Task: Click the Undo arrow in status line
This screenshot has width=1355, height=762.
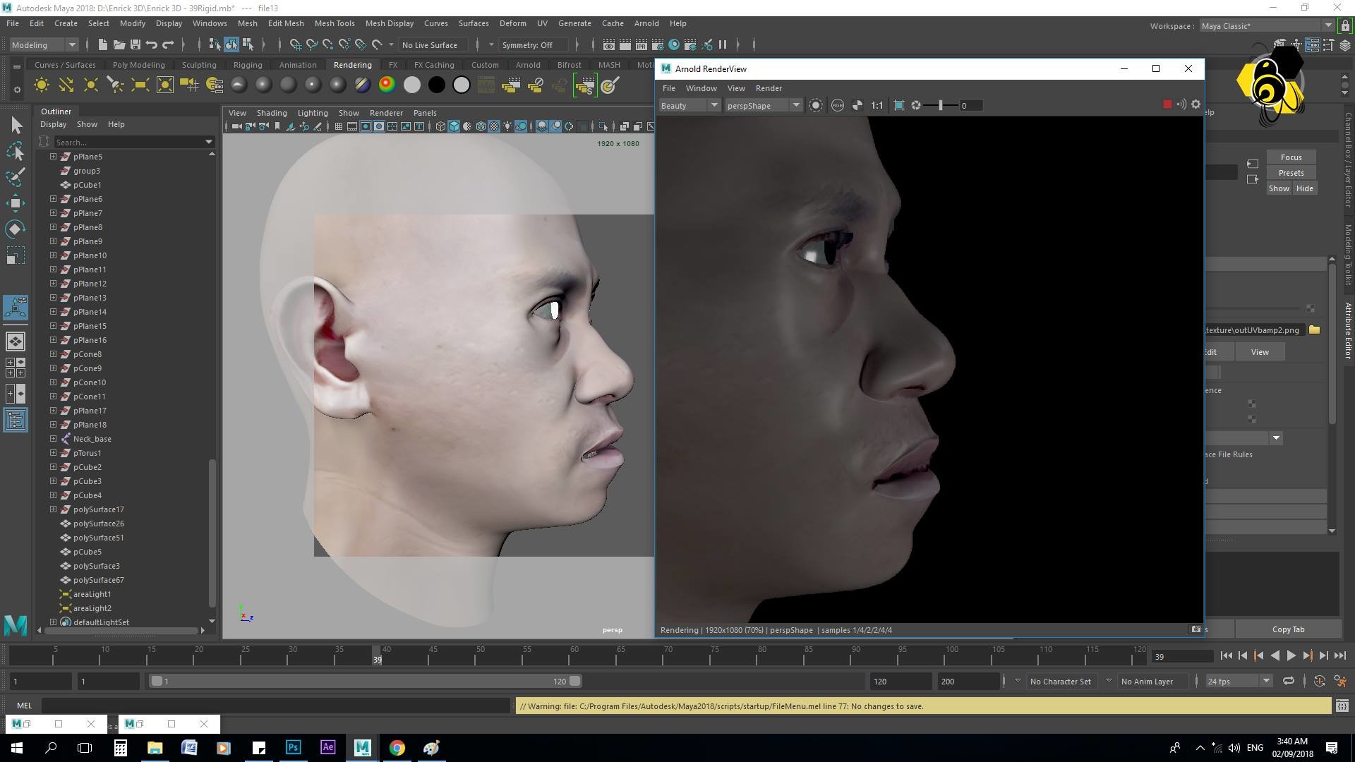Action: 152,44
